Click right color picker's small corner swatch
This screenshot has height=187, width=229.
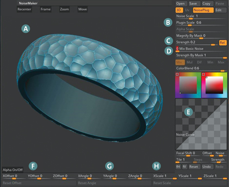point(203,74)
